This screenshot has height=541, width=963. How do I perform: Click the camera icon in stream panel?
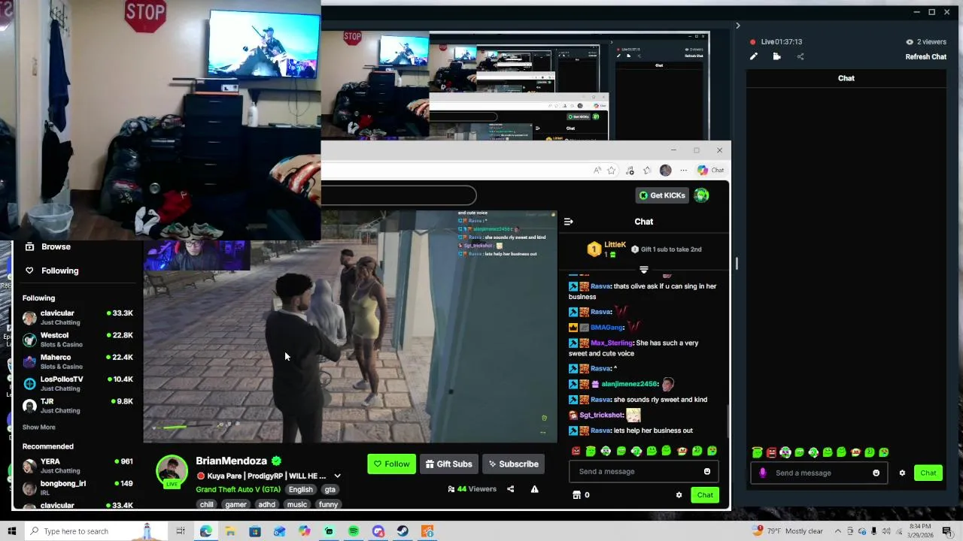click(776, 56)
